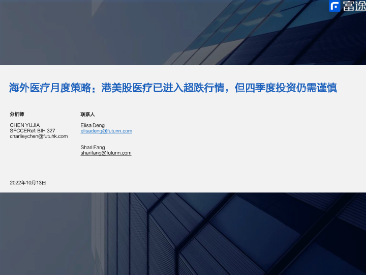The image size is (366, 275).
Task: Open the elisadeng@futunn.com email link
Action: click(x=106, y=131)
